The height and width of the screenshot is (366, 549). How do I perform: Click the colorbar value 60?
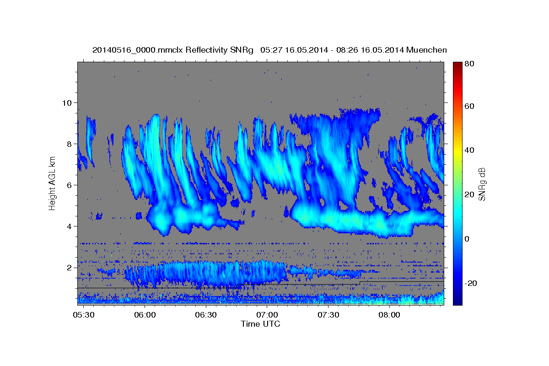coord(469,106)
